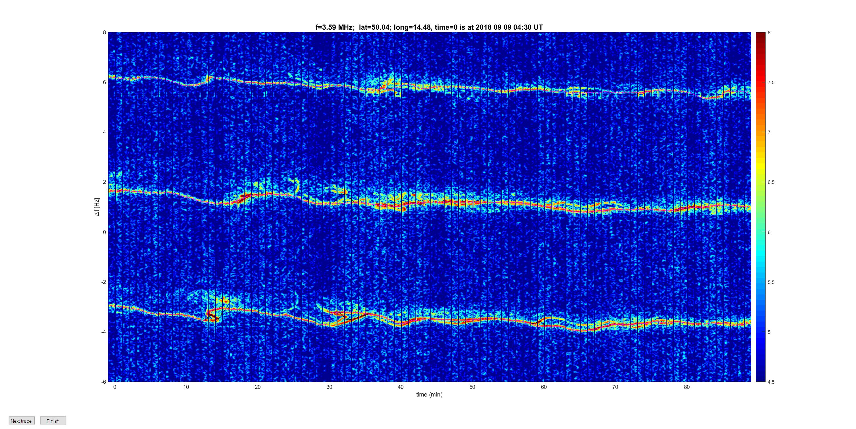Click the colorbar tick label 6.5

pos(771,182)
